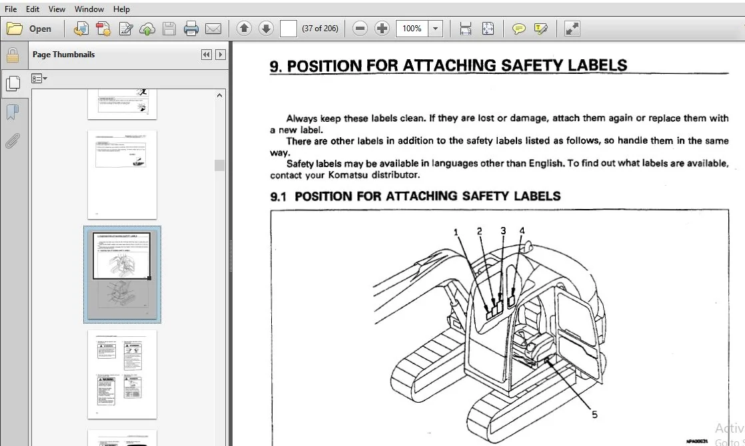This screenshot has width=745, height=446.
Task: Go to previous page arrow
Action: [x=244, y=29]
